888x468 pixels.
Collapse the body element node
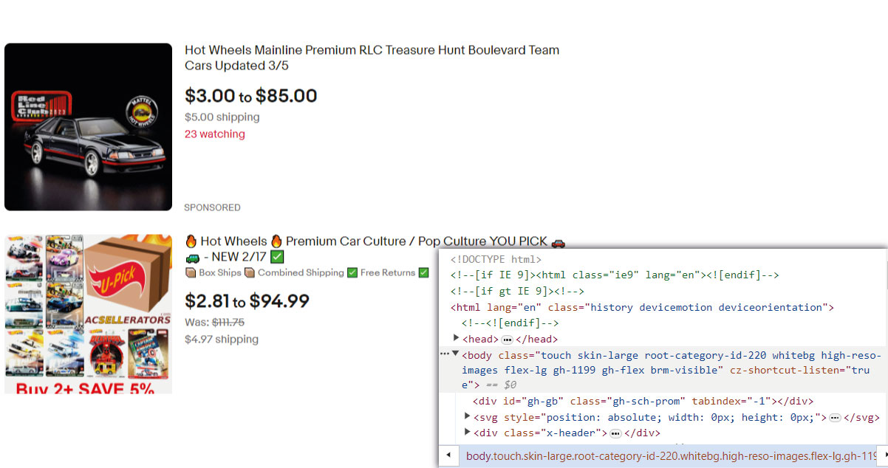point(456,354)
